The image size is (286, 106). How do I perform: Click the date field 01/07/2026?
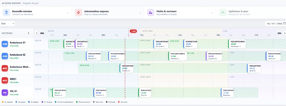click(275, 23)
